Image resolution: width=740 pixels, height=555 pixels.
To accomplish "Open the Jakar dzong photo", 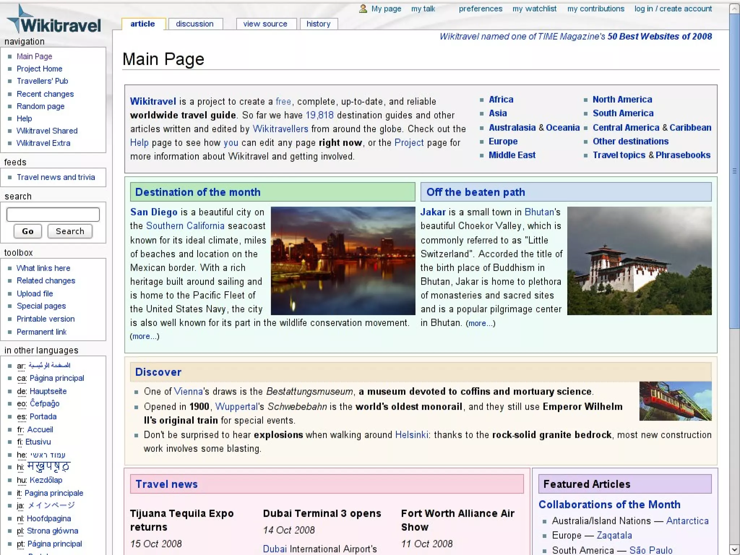I will coord(639,261).
